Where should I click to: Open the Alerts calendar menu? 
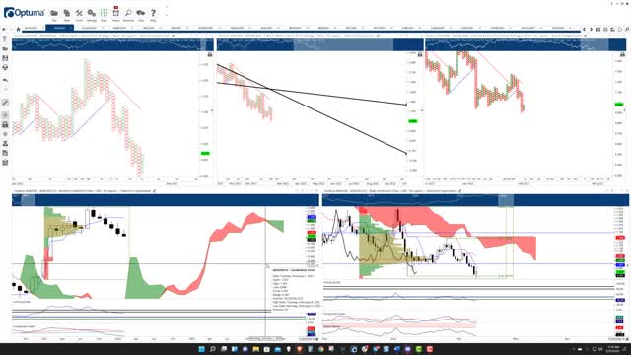tap(116, 13)
